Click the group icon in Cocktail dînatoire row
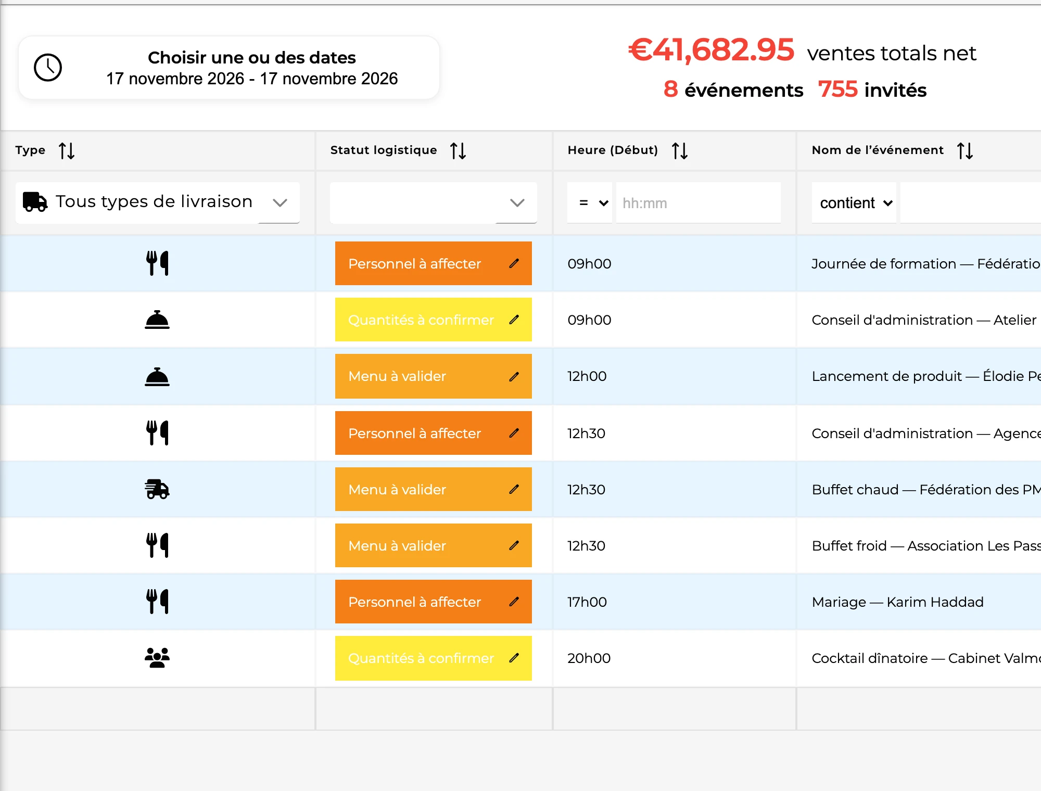This screenshot has height=791, width=1041. point(157,658)
